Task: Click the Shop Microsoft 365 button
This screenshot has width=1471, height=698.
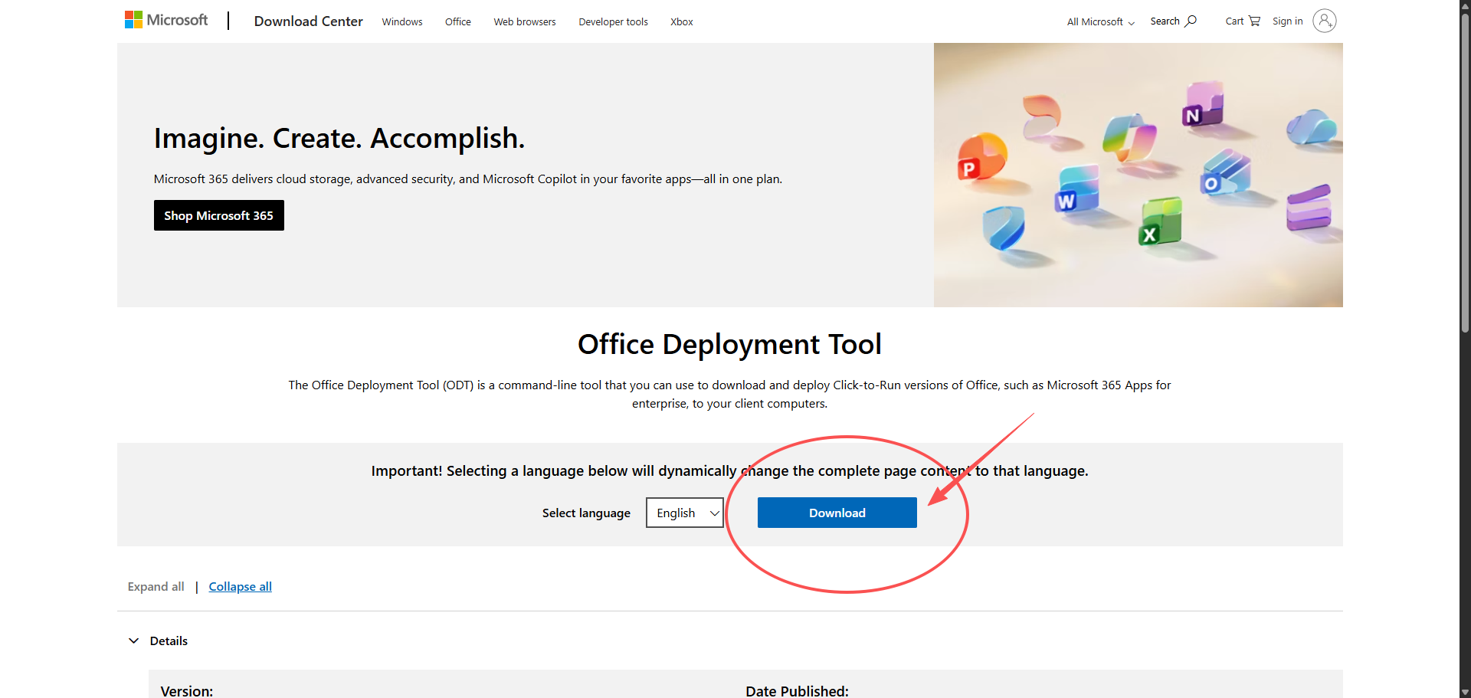Action: 219,215
